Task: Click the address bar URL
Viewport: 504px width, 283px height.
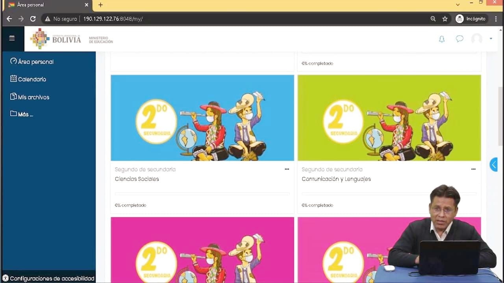Action: [113, 19]
